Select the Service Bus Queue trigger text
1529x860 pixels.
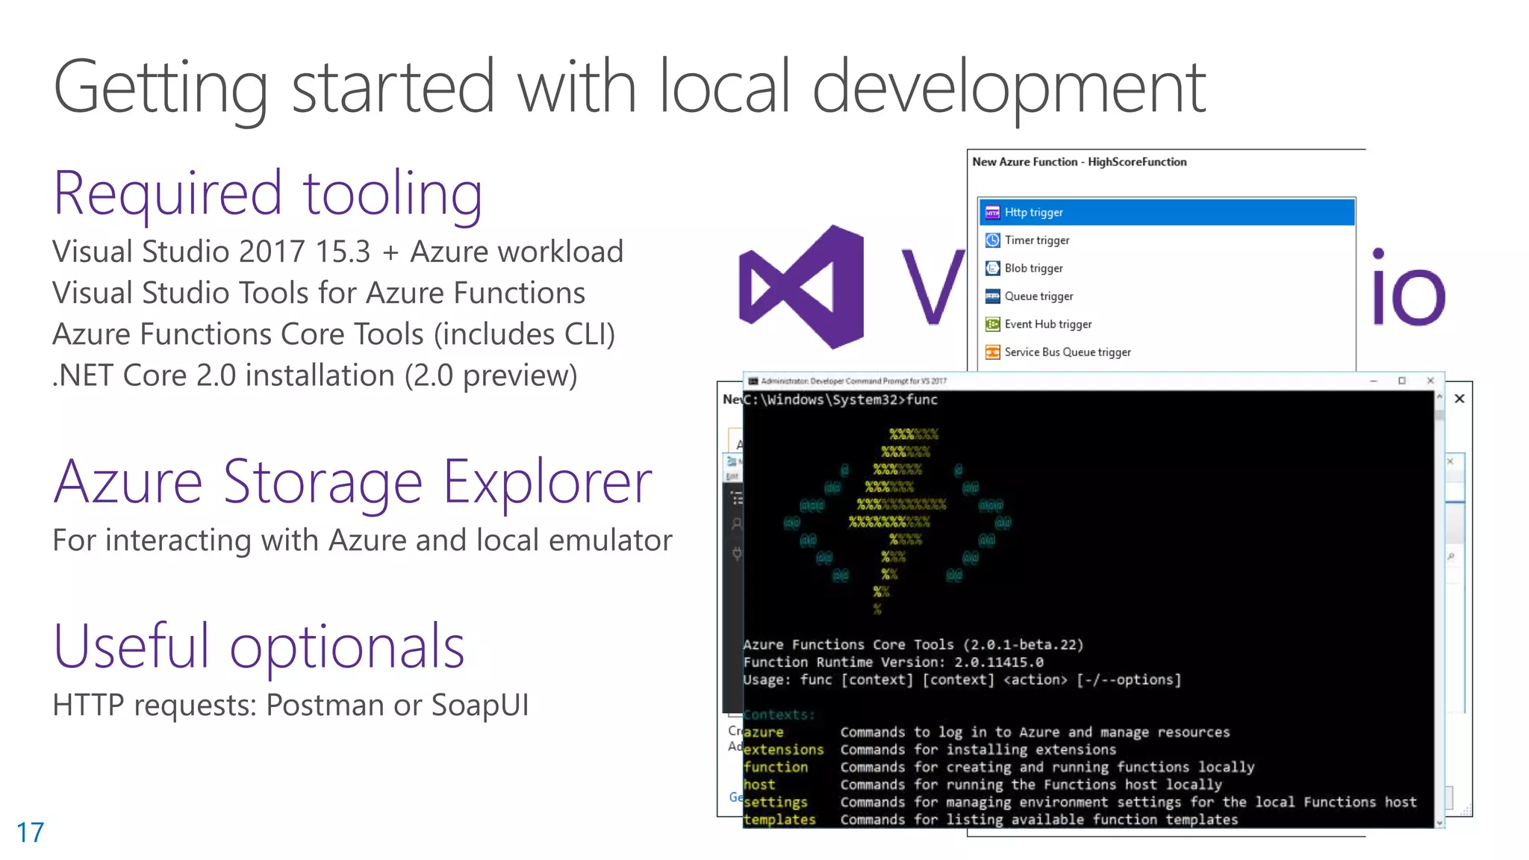1067,352
